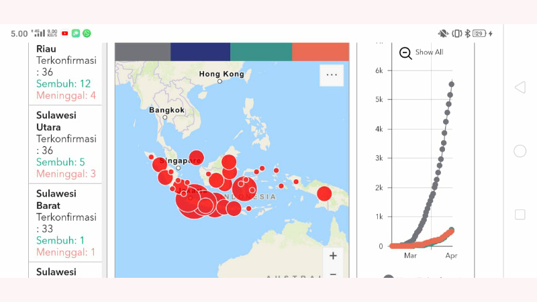
Task: Tap the vibrate mode icon in status bar
Action: (x=457, y=33)
